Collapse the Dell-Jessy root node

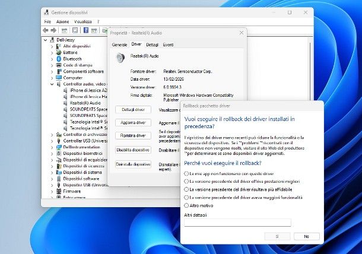[x=46, y=40]
